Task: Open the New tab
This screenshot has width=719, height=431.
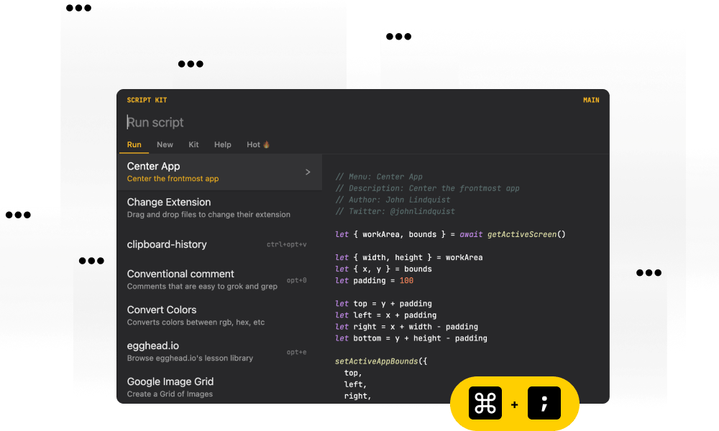Action: pos(165,144)
